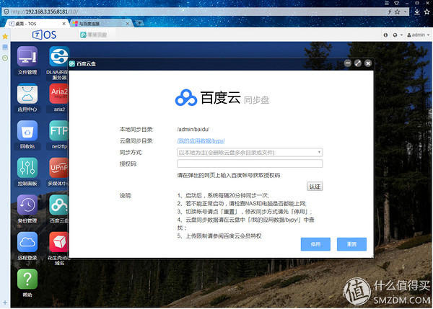Open the 同步方式 sync mode dropdown
The image size is (433, 309).
(250, 153)
